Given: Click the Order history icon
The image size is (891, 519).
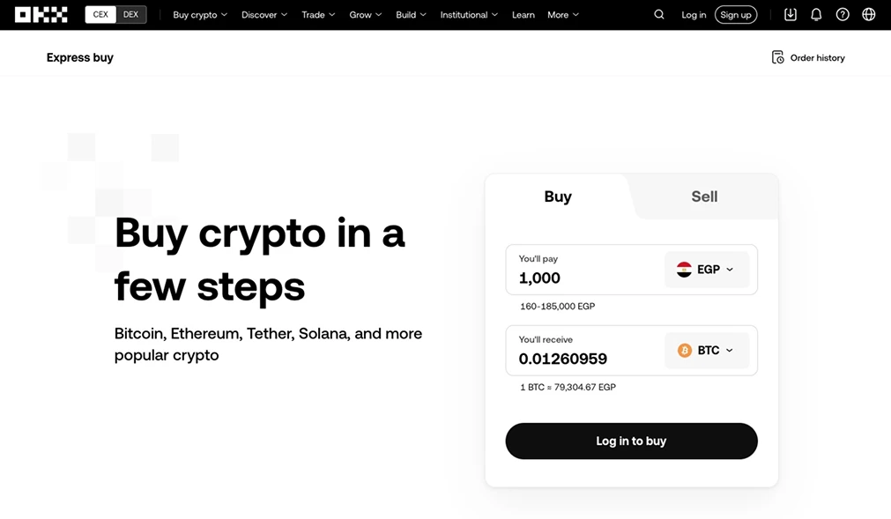Looking at the screenshot, I should coord(778,57).
